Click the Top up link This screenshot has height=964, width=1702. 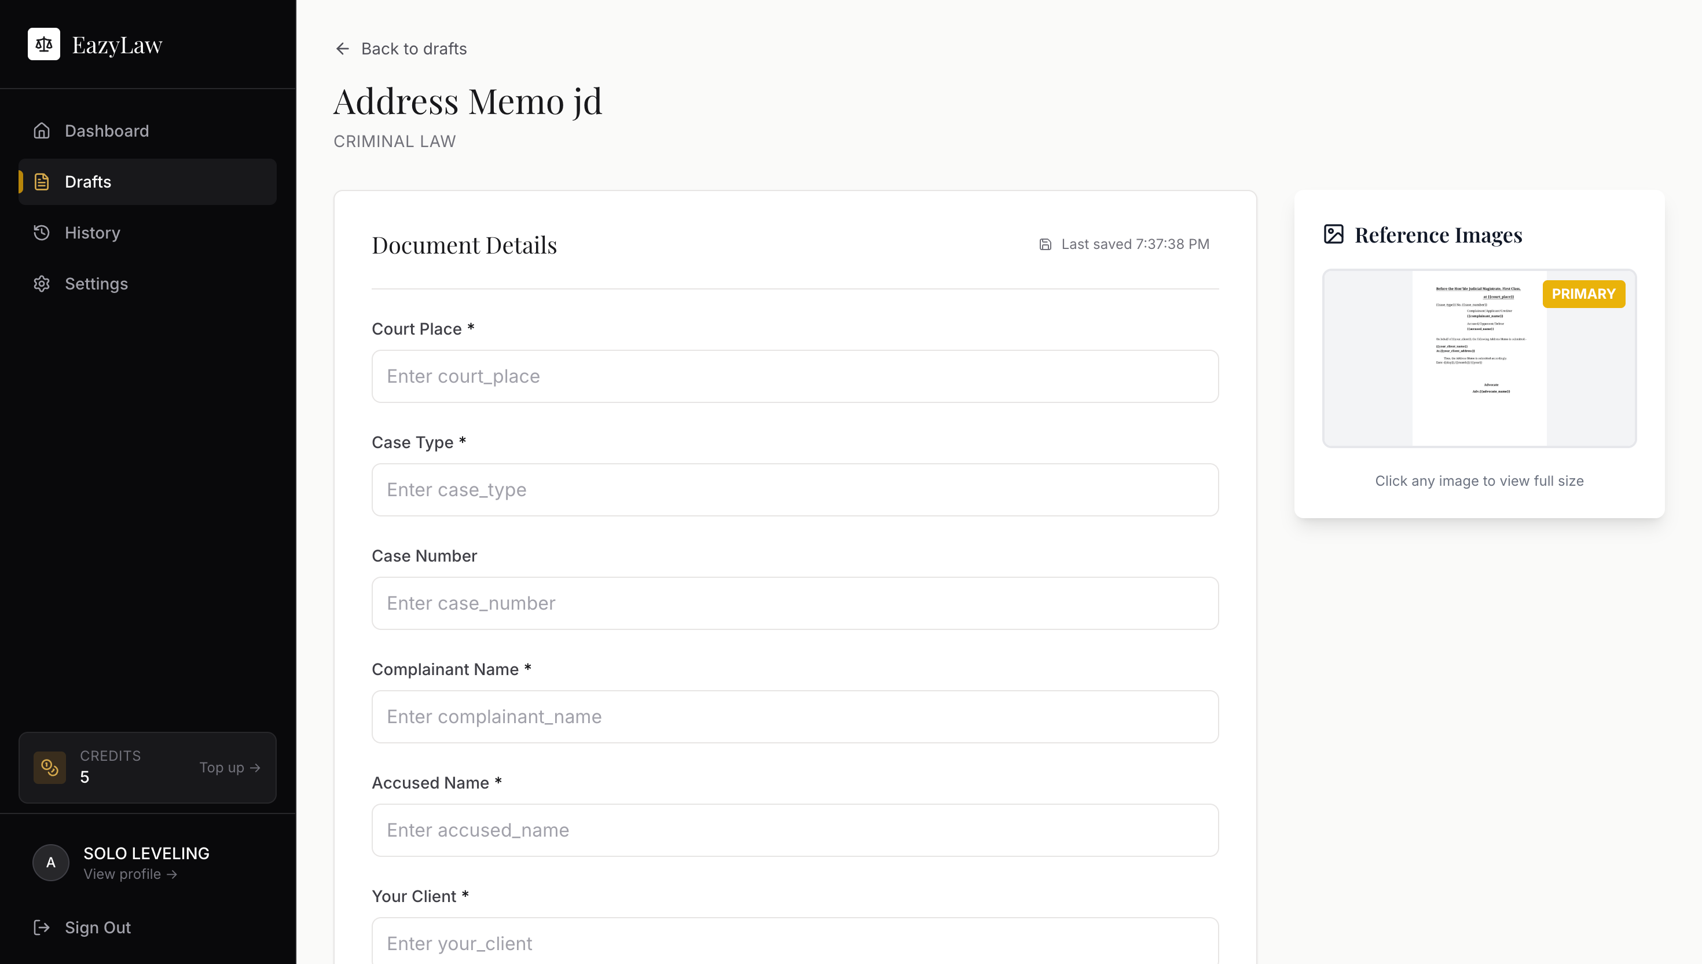[x=230, y=767]
